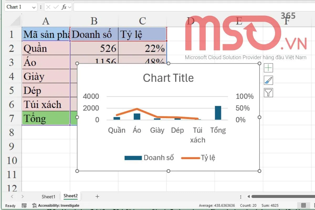Click the Chart Elements plus icon beside the chart
The height and width of the screenshot is (210, 315).
tap(268, 68)
